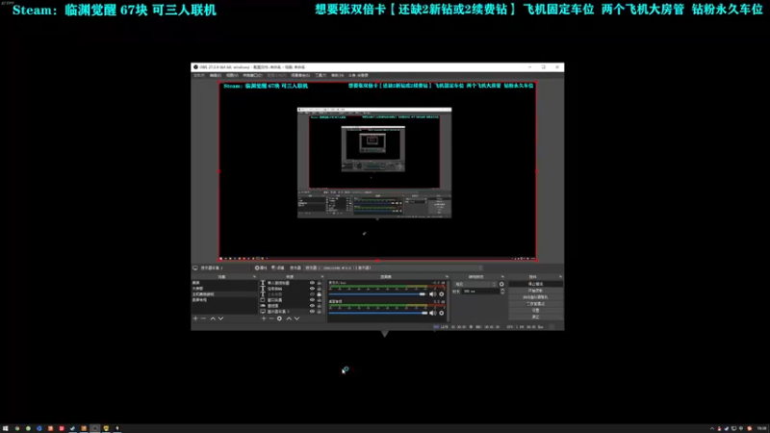Pop out the Scenes dock panel
This screenshot has width=770, height=433.
tap(254, 277)
